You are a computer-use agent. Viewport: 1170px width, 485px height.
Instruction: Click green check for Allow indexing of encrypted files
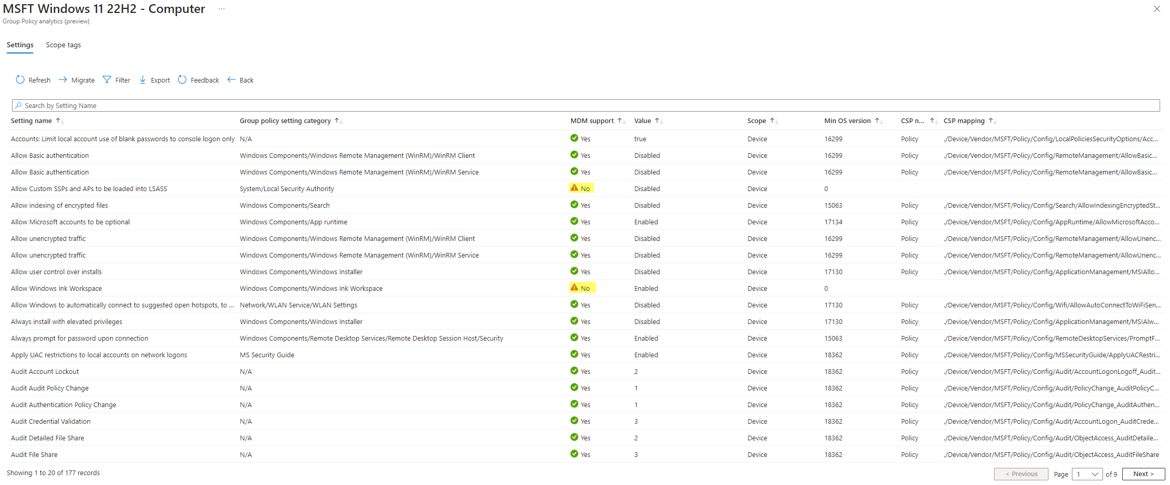pyautogui.click(x=574, y=205)
